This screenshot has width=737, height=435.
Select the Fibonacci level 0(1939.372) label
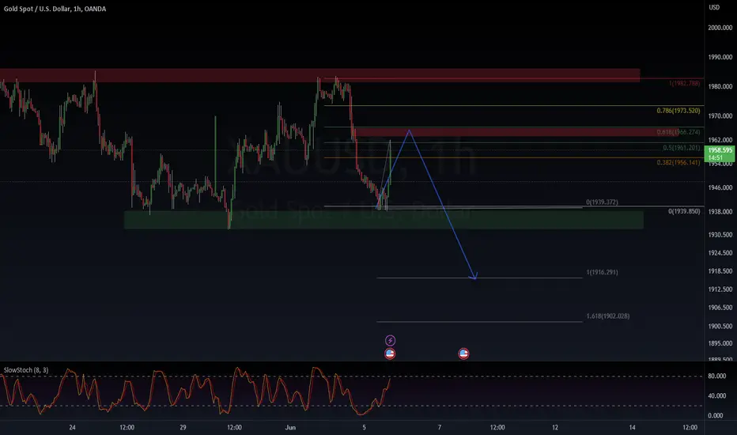pos(602,202)
